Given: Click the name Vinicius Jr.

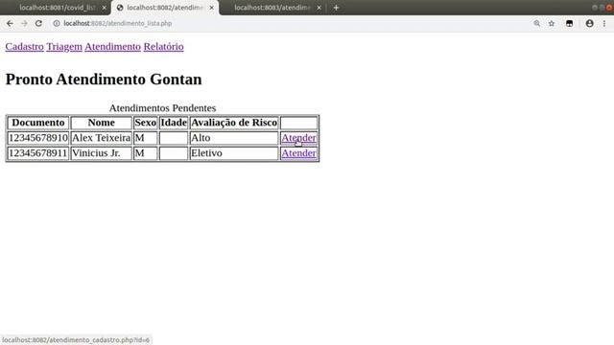Looking at the screenshot, I should pos(102,153).
